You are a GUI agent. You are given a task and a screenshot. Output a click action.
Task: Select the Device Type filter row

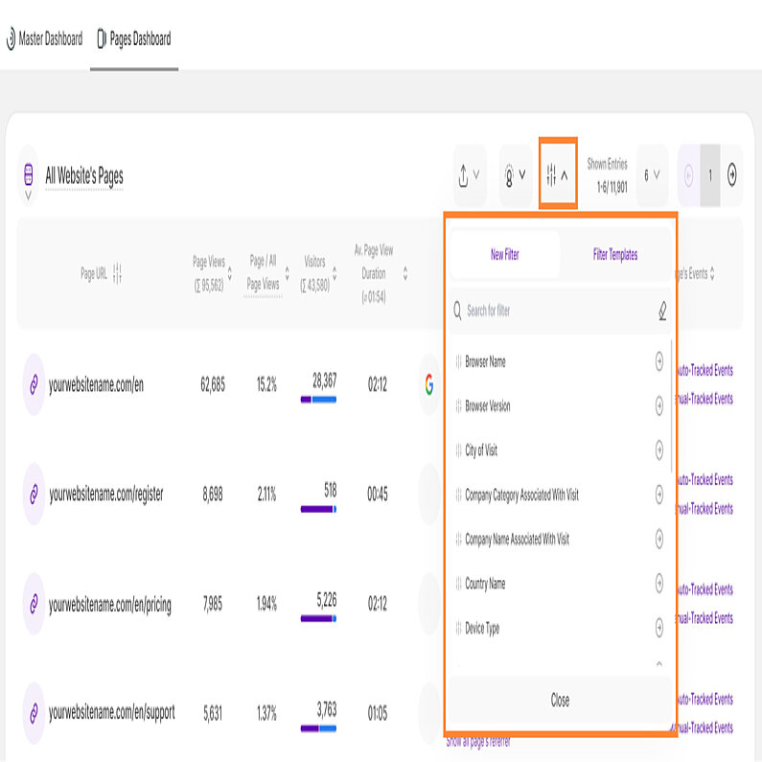(559, 628)
